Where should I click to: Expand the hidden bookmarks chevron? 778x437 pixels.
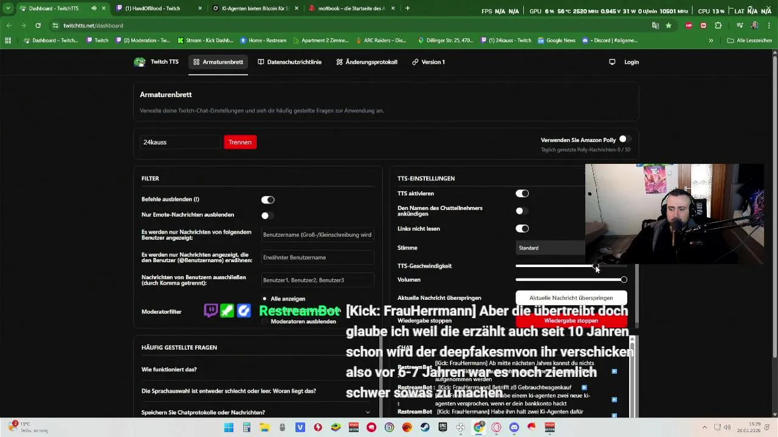(711, 41)
